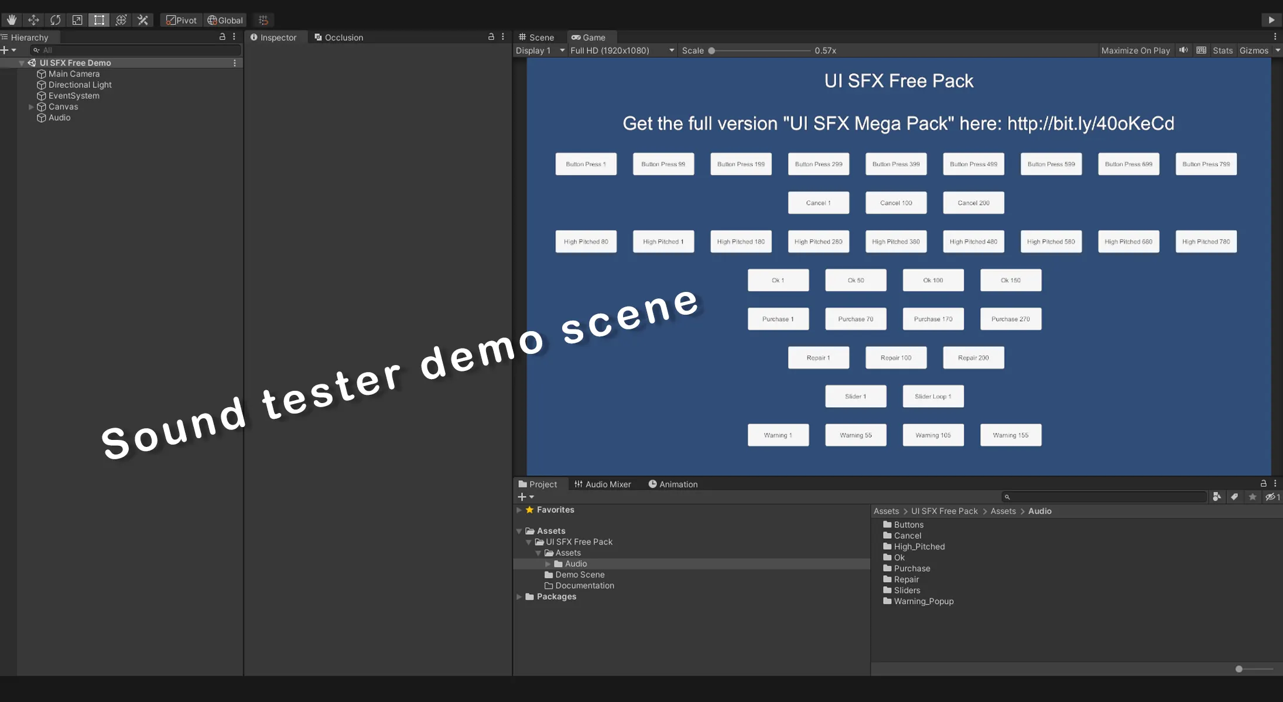Select the Hand tool in toolbar

pyautogui.click(x=11, y=20)
